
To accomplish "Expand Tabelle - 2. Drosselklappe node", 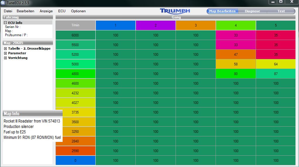I will [x=6, y=49].
